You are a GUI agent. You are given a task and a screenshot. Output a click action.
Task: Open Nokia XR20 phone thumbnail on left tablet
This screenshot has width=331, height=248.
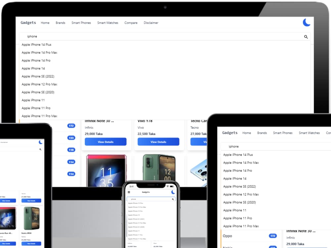[x=31, y=219]
